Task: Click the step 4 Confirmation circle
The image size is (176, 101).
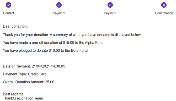Action: (x=164, y=5)
